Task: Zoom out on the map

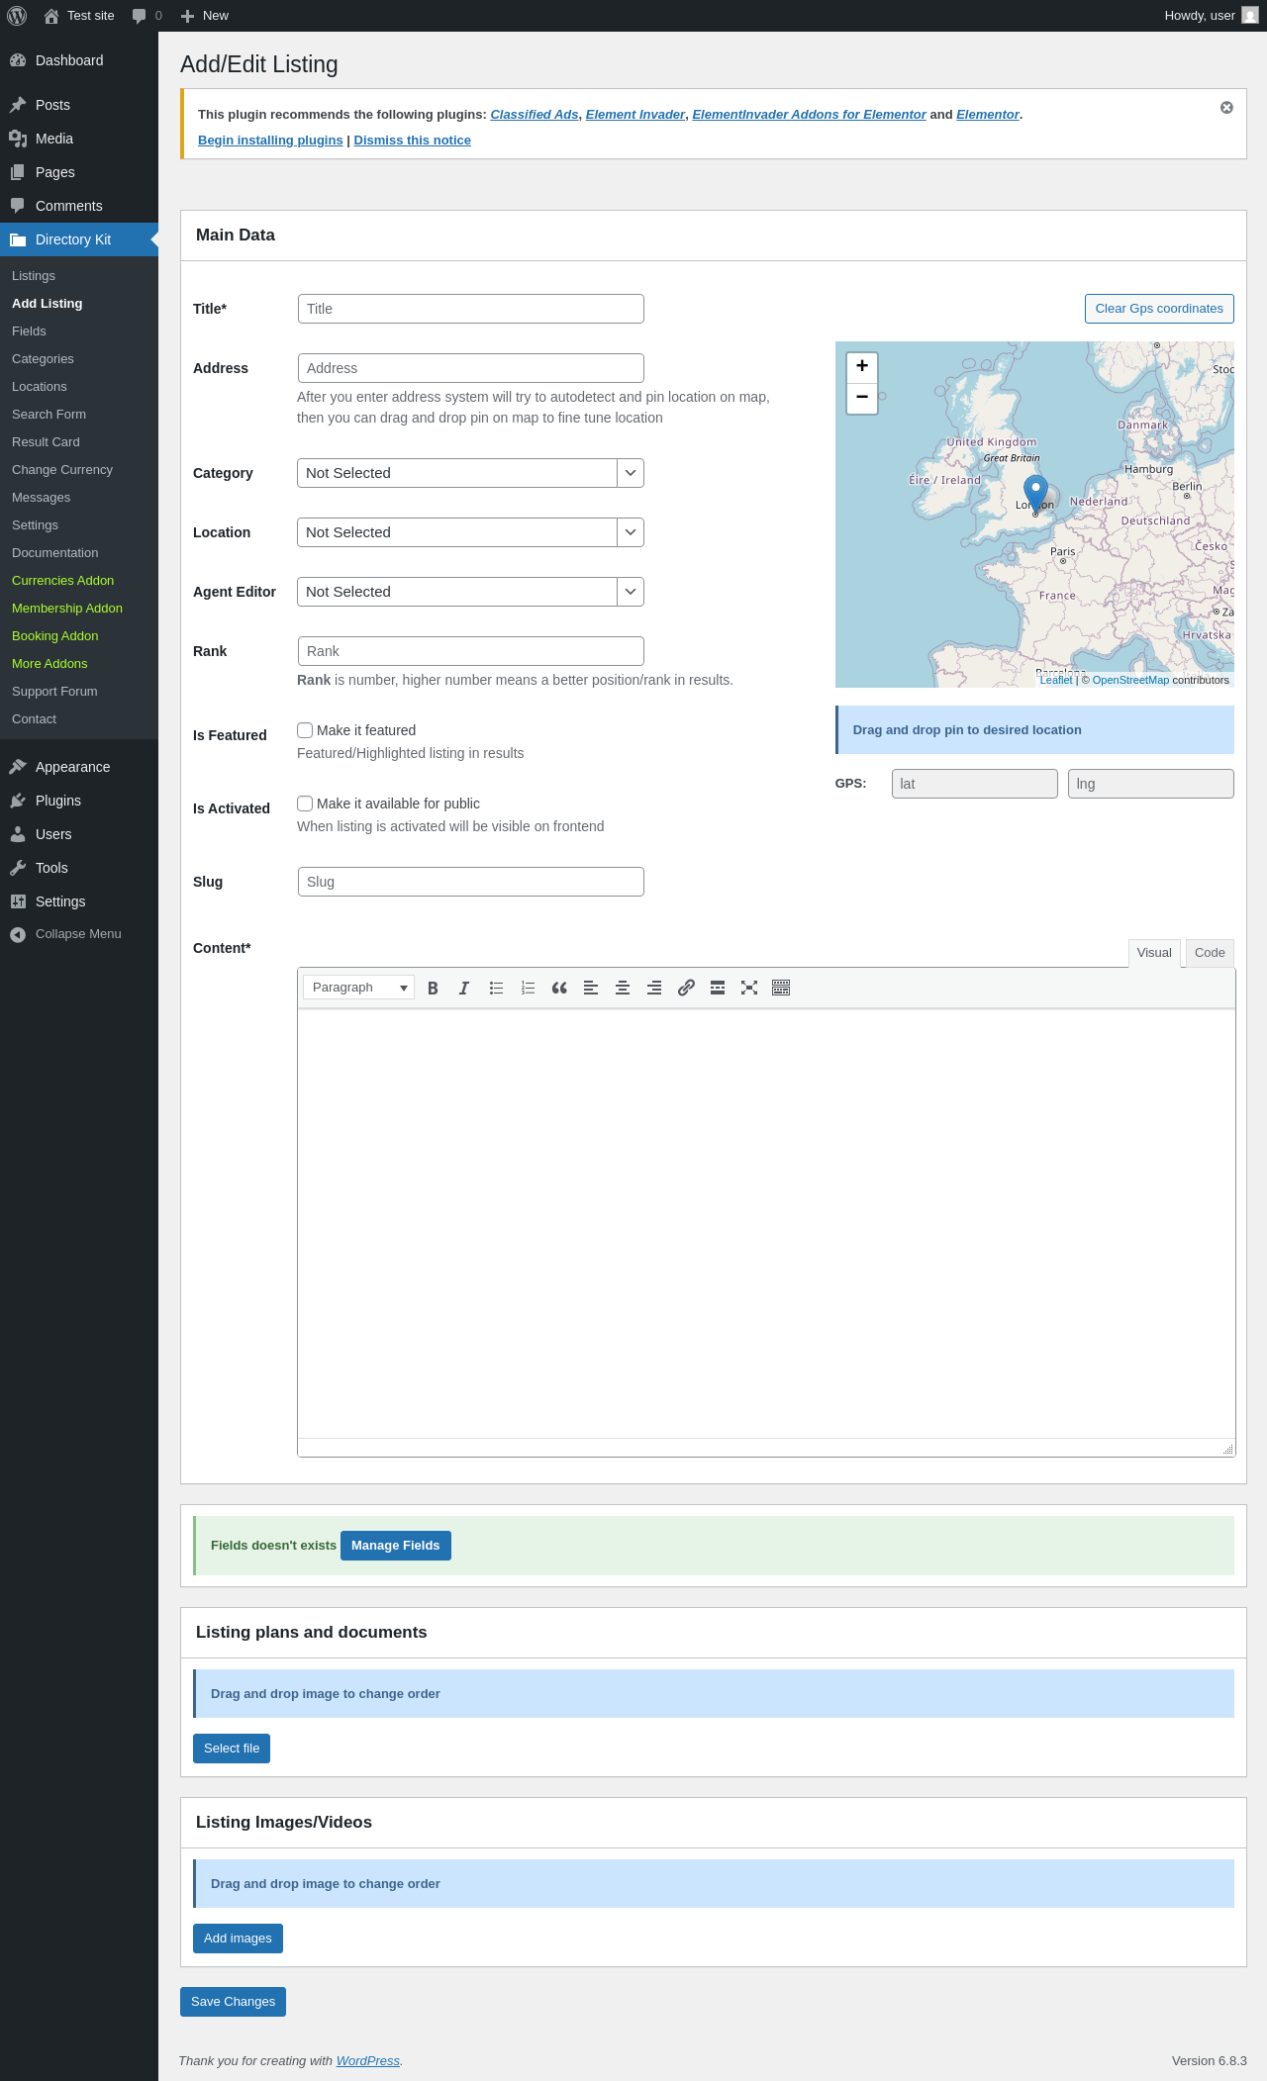Action: [862, 397]
